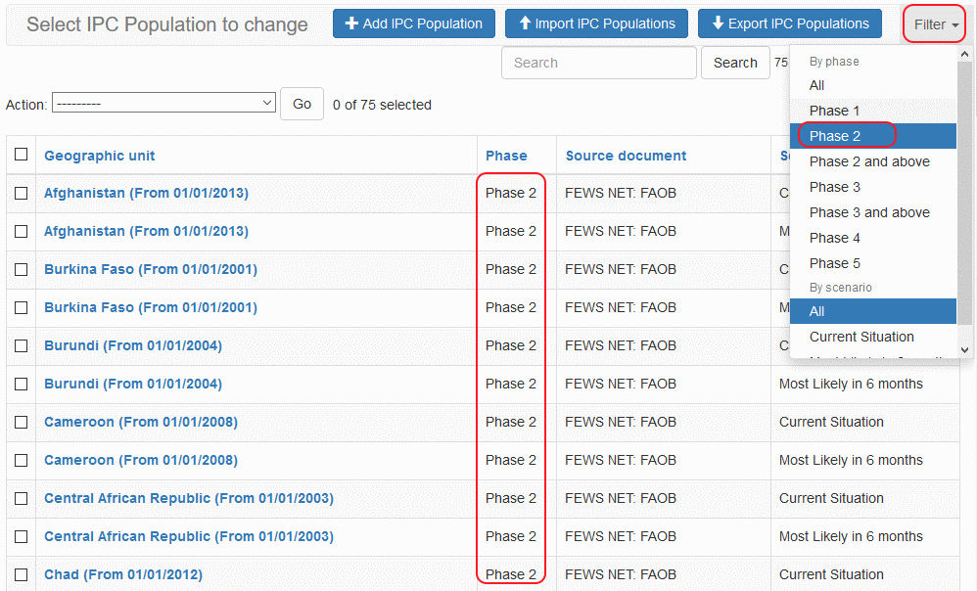
Task: Click the Source document column header
Action: [x=626, y=156]
